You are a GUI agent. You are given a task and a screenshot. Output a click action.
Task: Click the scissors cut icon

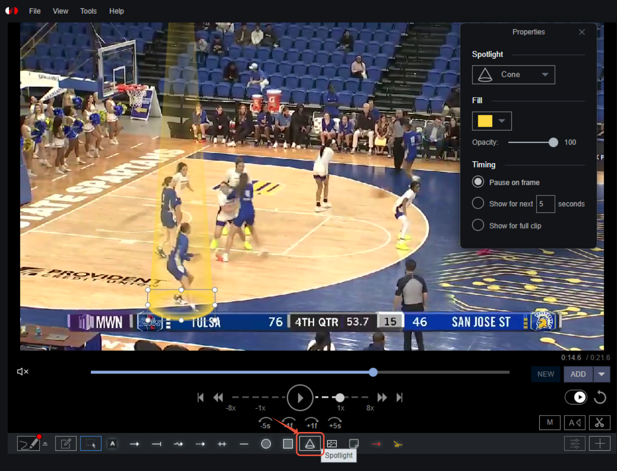599,422
